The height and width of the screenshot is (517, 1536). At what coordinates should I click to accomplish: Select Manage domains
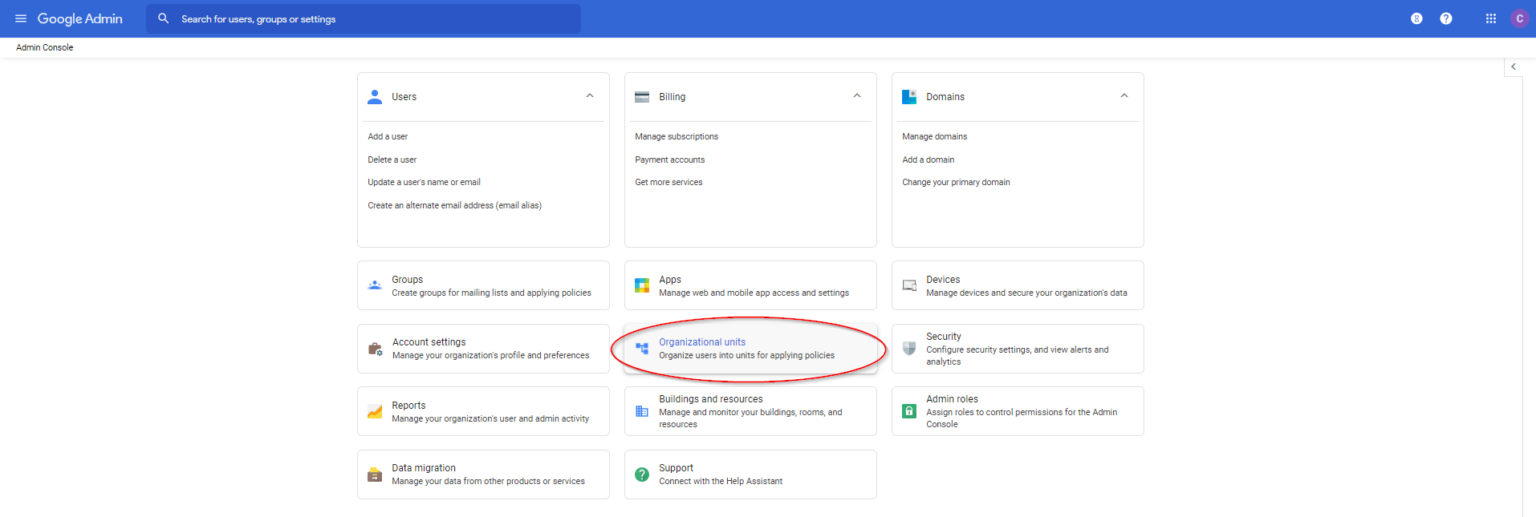pyautogui.click(x=935, y=137)
